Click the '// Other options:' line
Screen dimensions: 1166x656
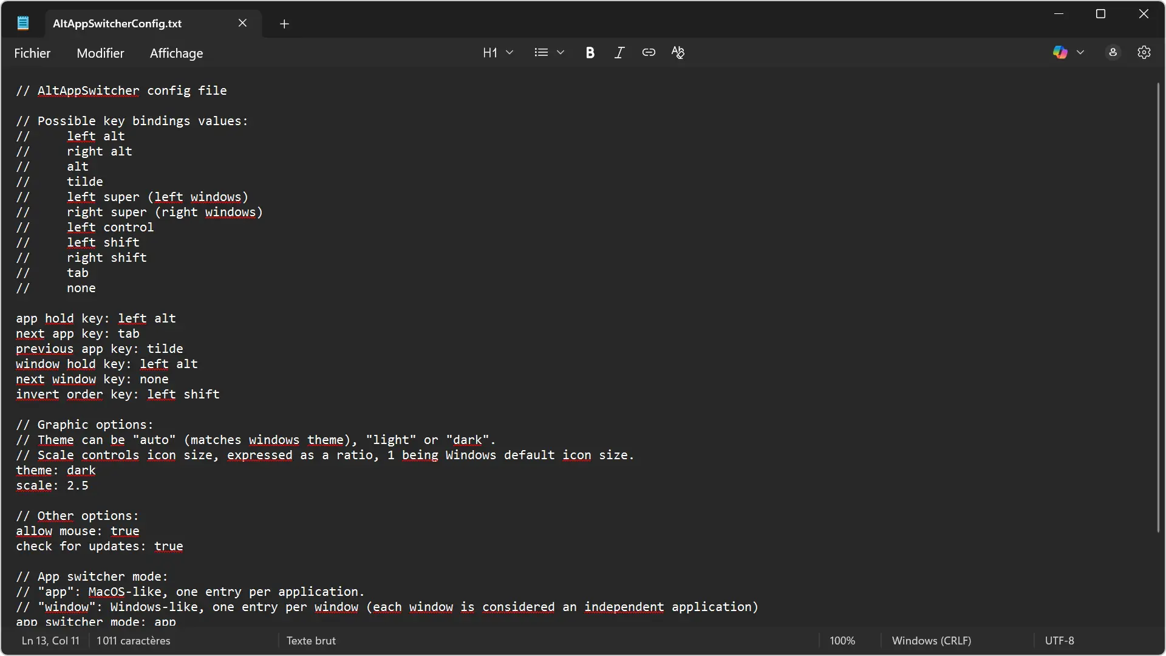pyautogui.click(x=77, y=516)
